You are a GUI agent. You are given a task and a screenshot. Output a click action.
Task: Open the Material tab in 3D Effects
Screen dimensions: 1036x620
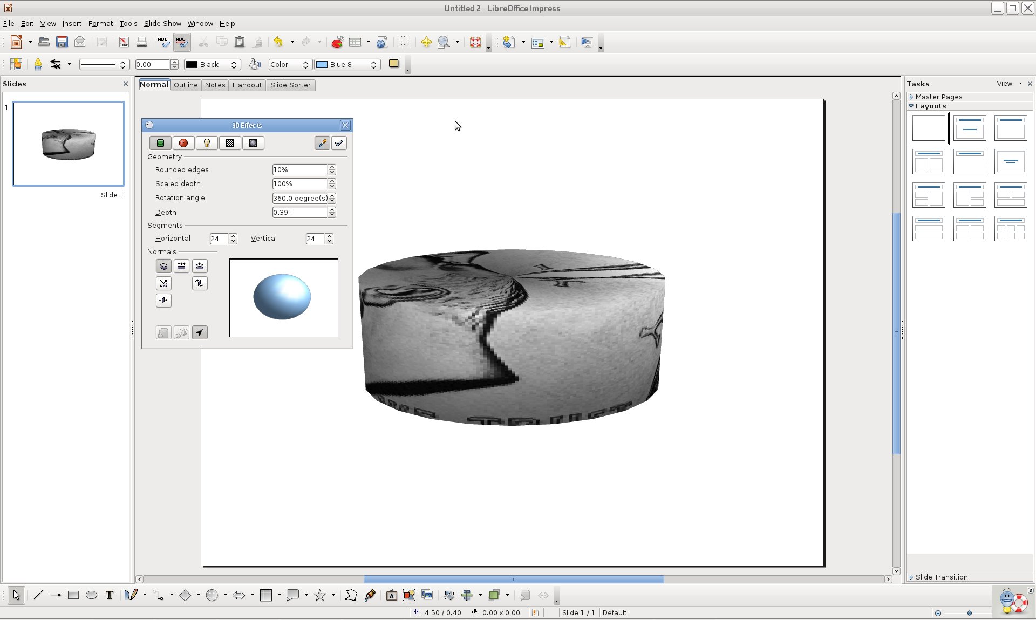point(253,143)
